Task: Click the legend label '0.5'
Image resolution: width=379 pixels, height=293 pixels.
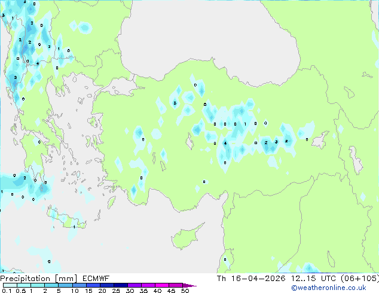Action: coord(21,291)
